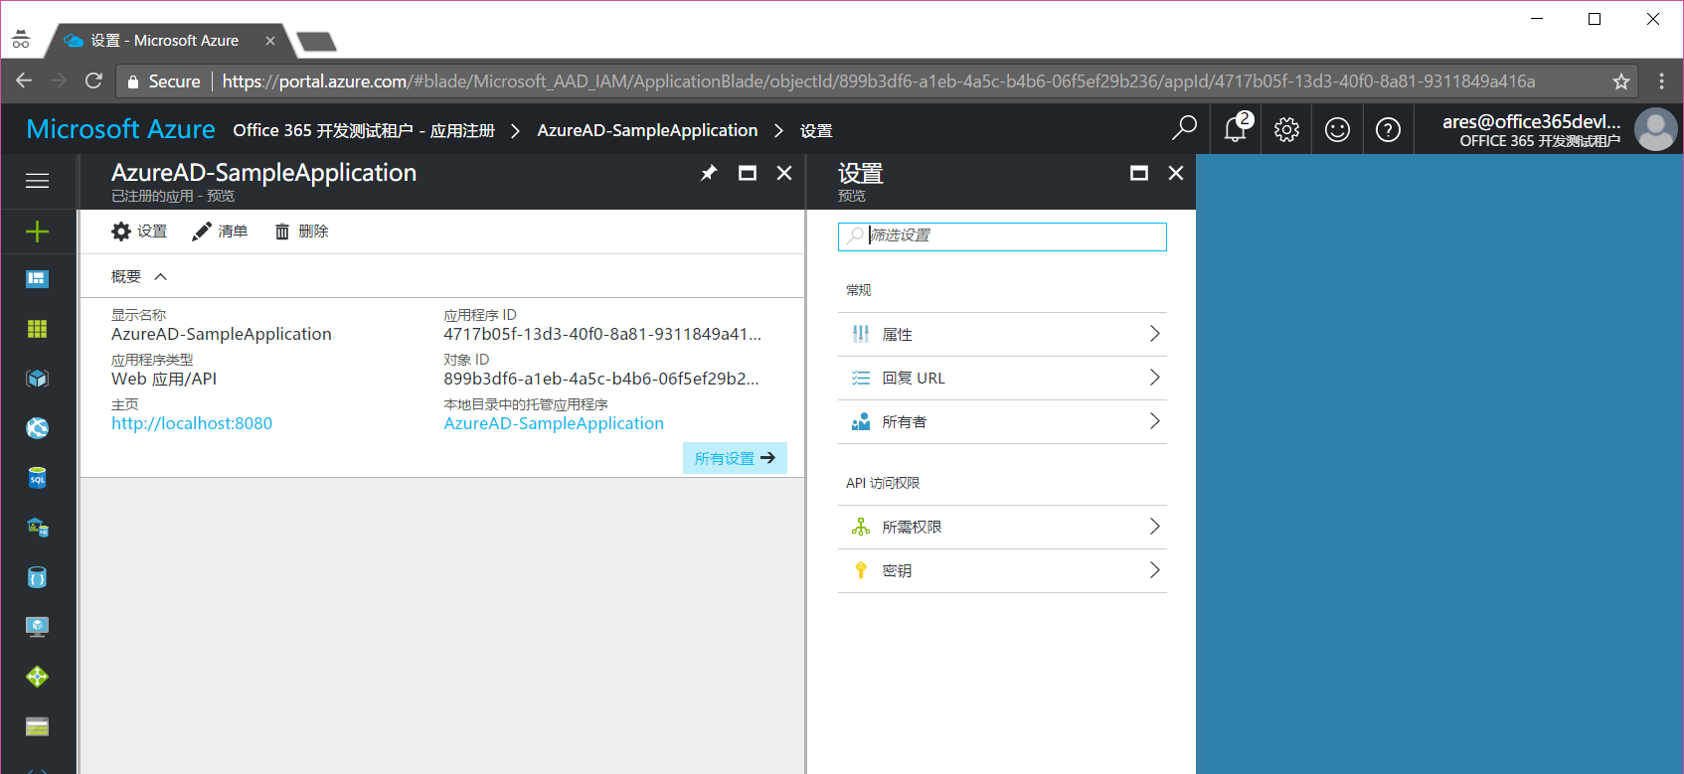This screenshot has height=774, width=1684.
Task: Pin the AzureAD-SampleApplication blade
Action: 709,173
